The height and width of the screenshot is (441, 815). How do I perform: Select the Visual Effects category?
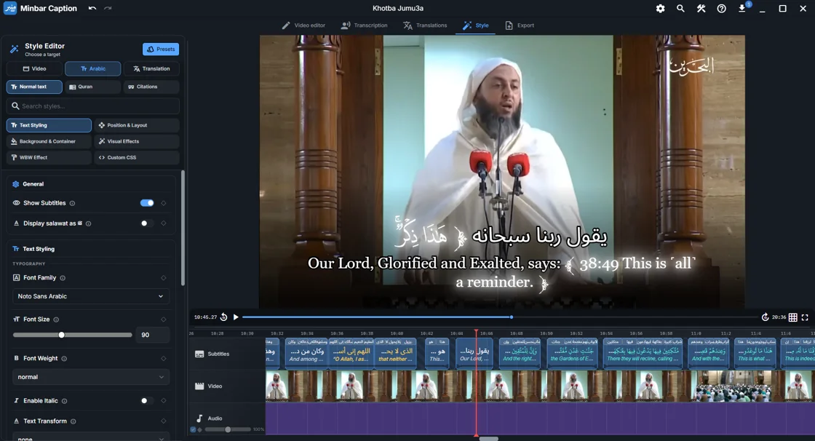pos(137,141)
